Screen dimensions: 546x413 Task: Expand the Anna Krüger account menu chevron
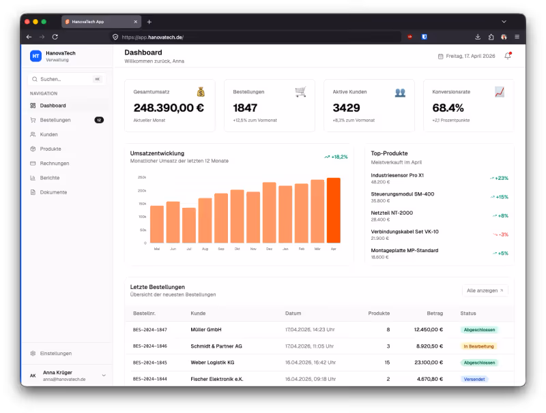(104, 376)
